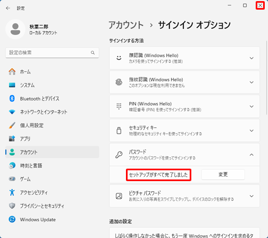
Task: Collapse パスワード section chevron
Action: (x=251, y=155)
